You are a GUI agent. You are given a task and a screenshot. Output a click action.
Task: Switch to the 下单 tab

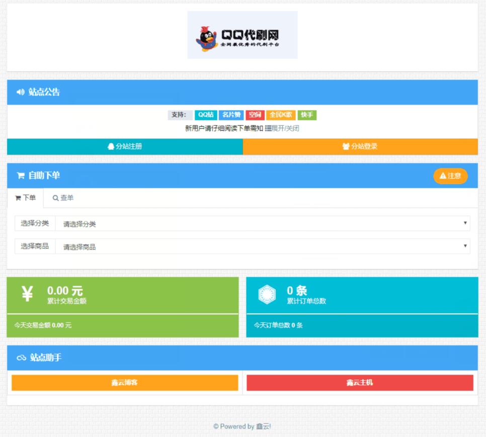26,198
